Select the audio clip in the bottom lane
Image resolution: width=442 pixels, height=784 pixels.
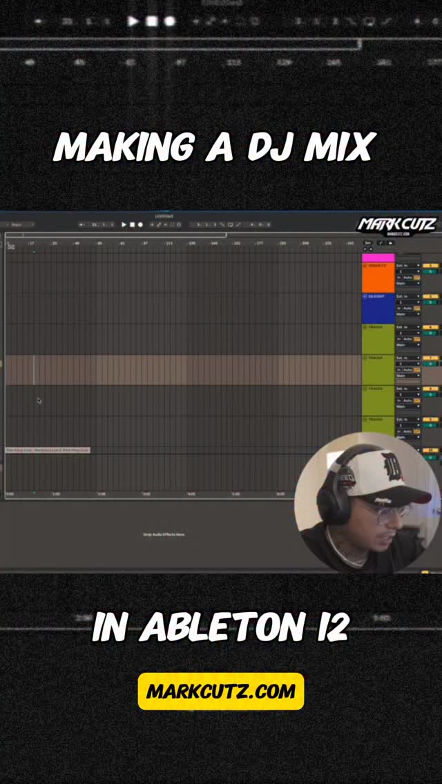[x=48, y=451]
